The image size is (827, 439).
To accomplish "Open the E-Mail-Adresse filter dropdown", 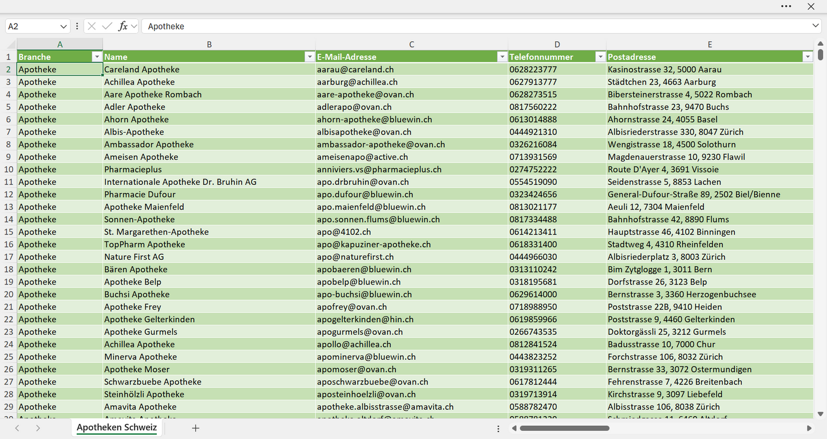I will point(502,57).
